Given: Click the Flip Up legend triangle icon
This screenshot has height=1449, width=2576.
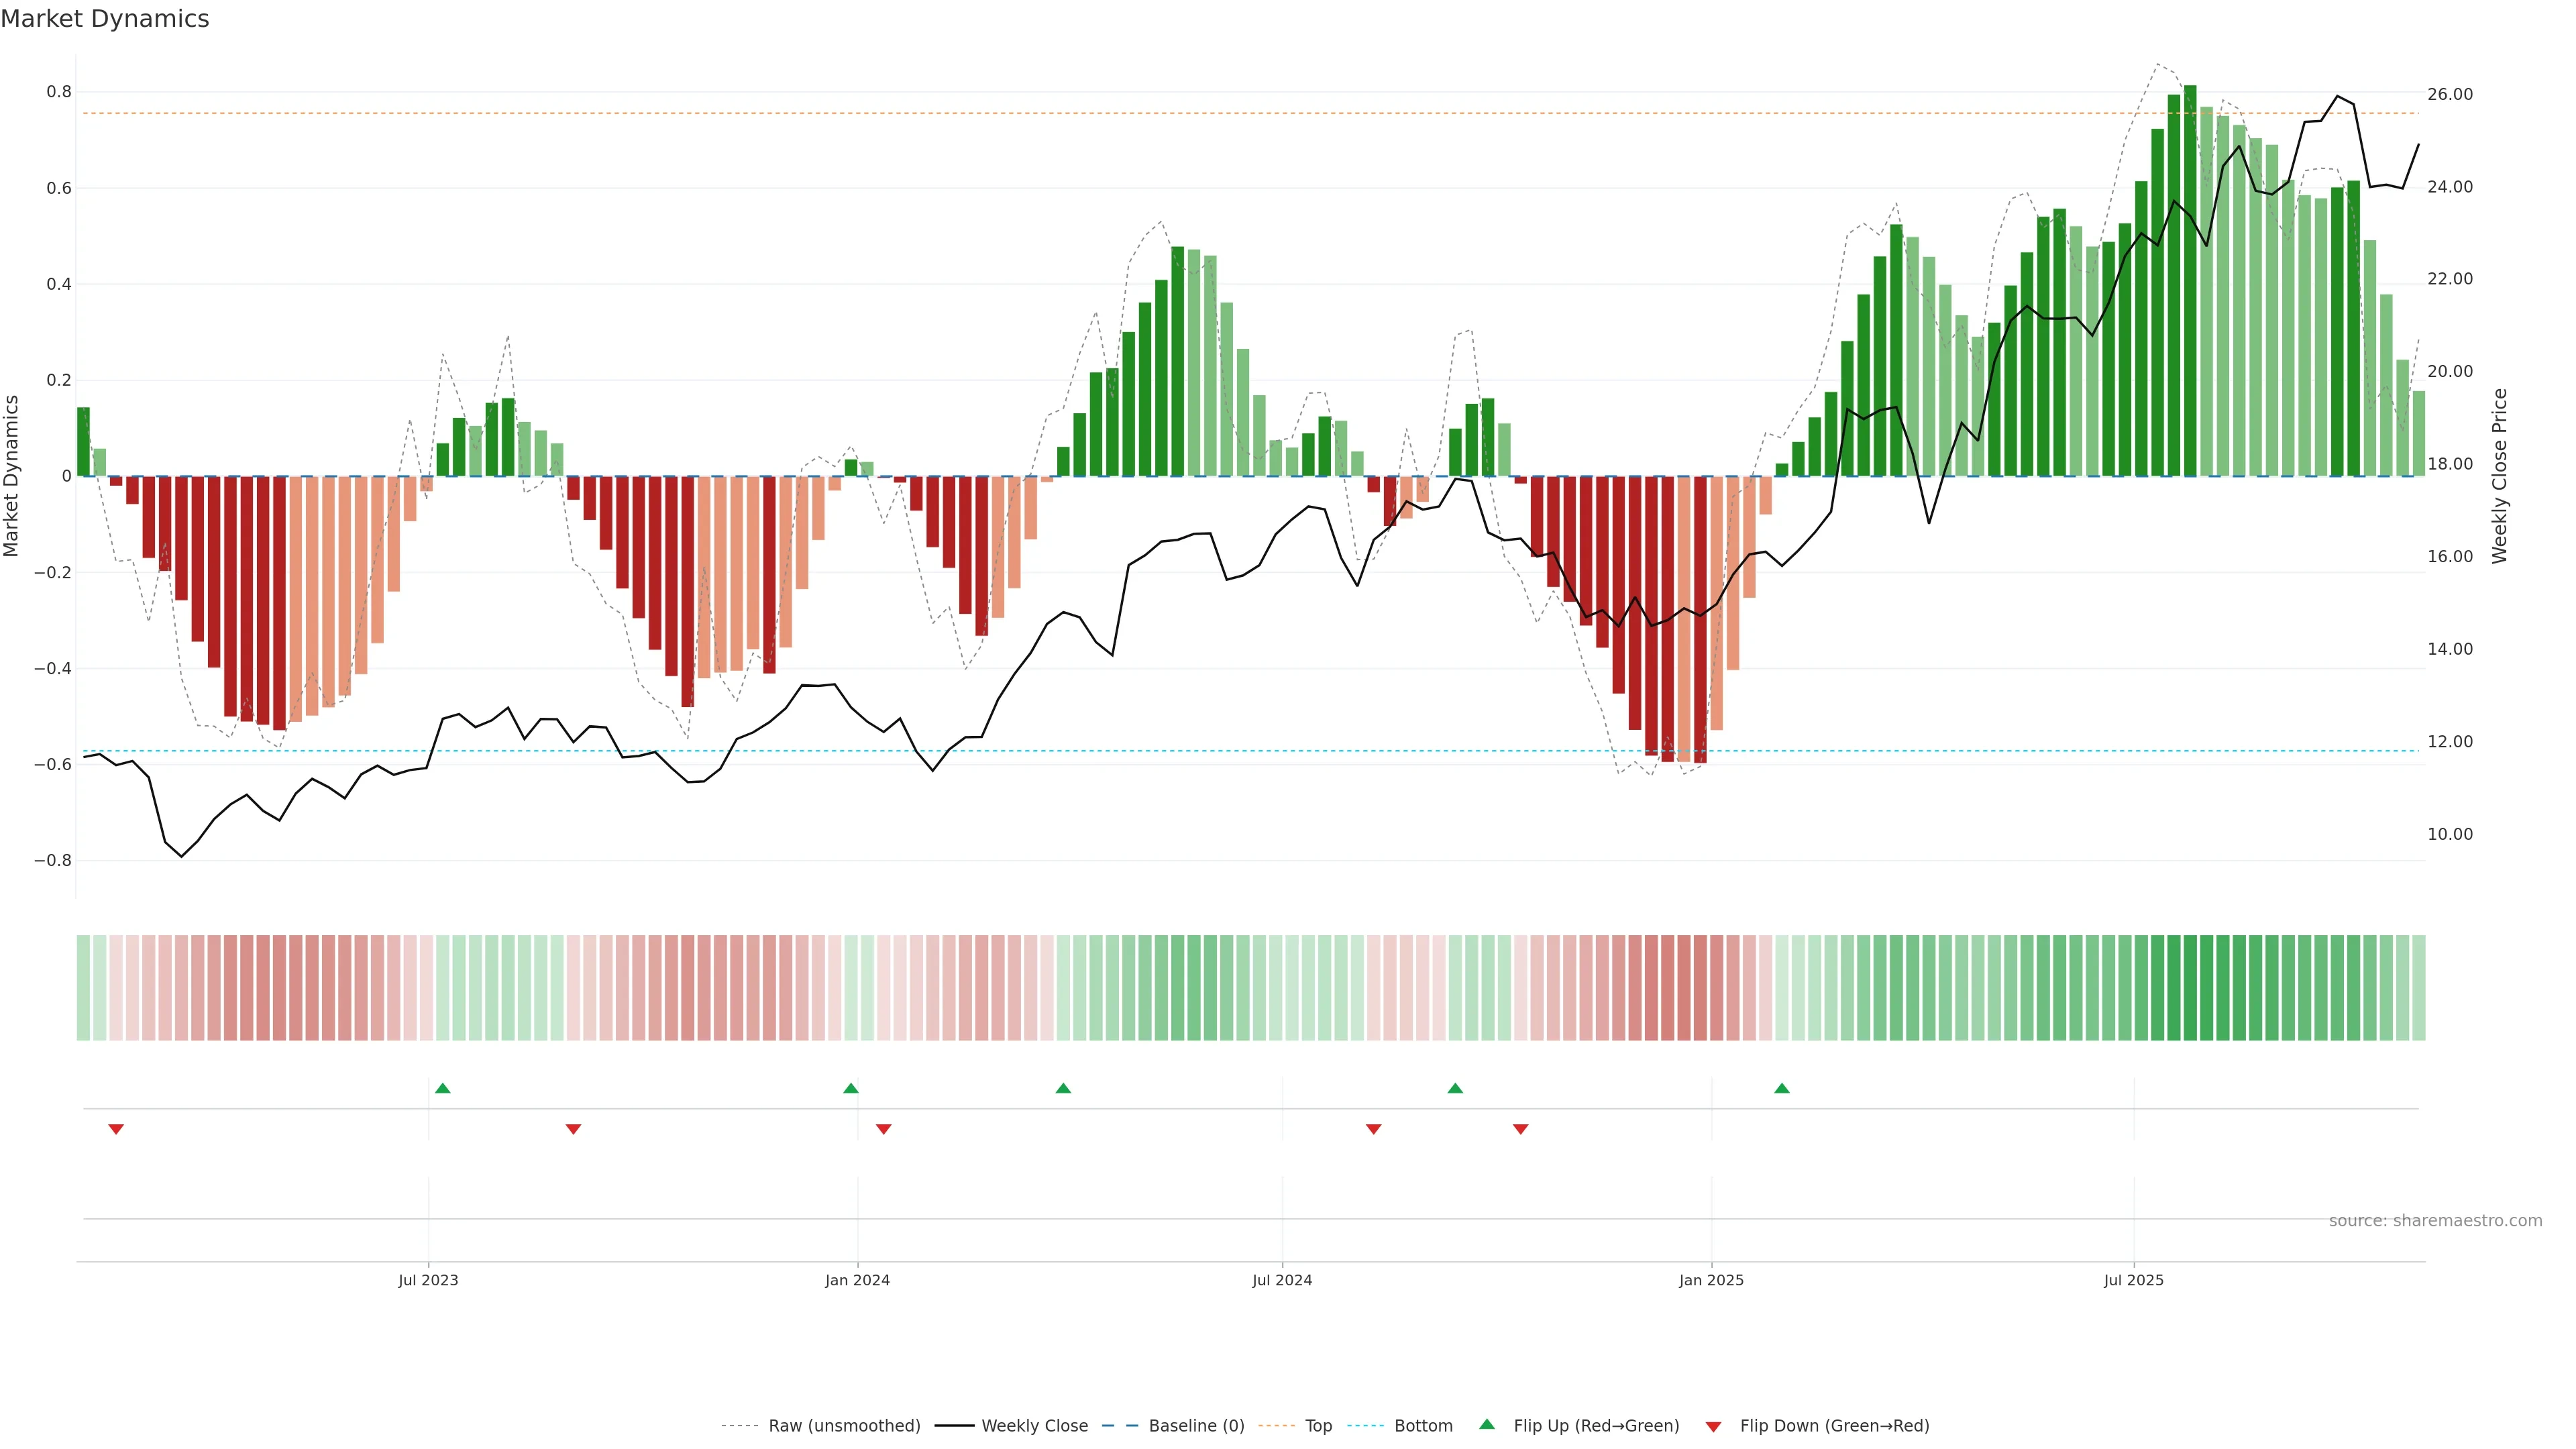Looking at the screenshot, I should (x=1487, y=1425).
